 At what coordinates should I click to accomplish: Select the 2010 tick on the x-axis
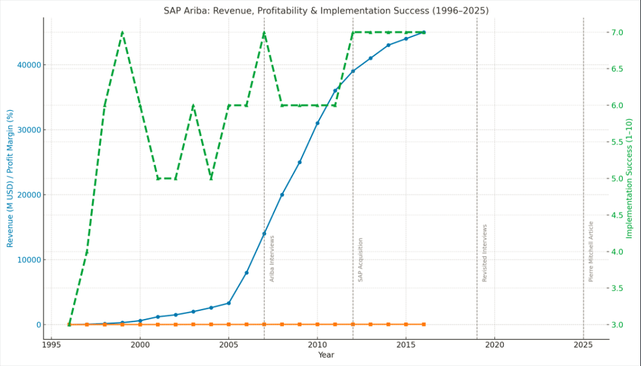tap(318, 345)
